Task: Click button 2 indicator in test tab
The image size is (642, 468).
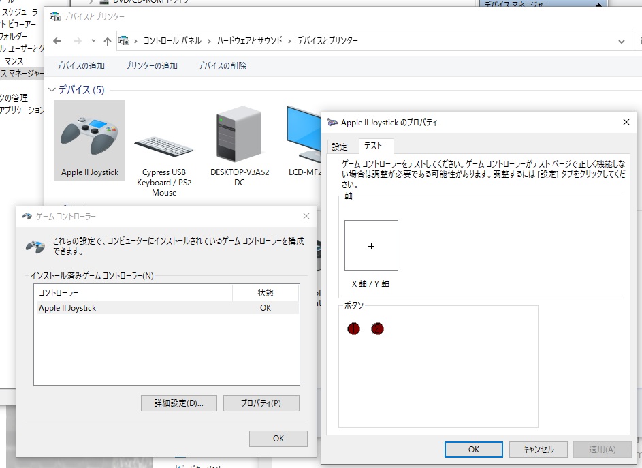Action: (x=377, y=328)
